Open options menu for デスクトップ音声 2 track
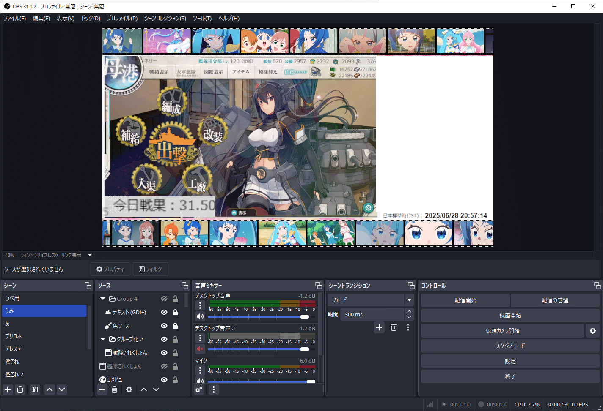603x411 pixels. coord(200,338)
